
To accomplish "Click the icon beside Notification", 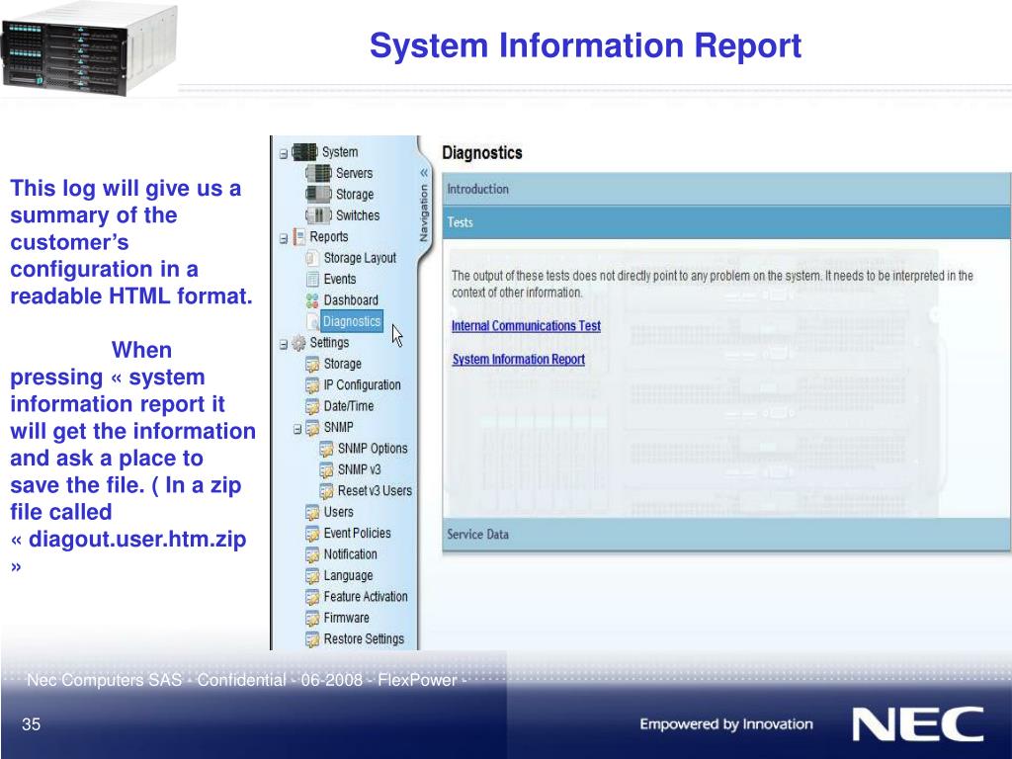I will pyautogui.click(x=312, y=555).
